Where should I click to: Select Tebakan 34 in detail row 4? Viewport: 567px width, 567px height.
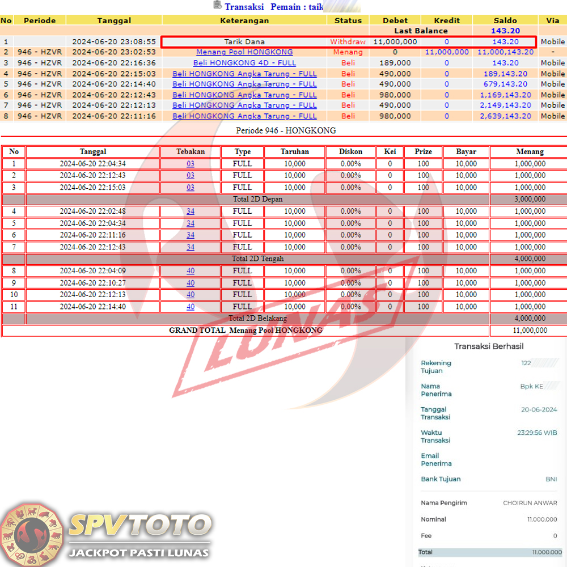[191, 211]
